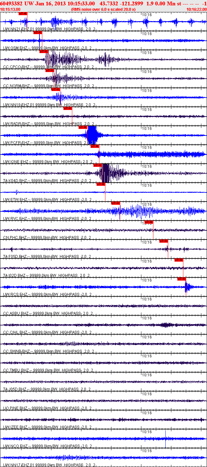This screenshot has width=207, height=467.
Task: Click the 'UW RADR BHZ' station label
Action: [x=16, y=124]
